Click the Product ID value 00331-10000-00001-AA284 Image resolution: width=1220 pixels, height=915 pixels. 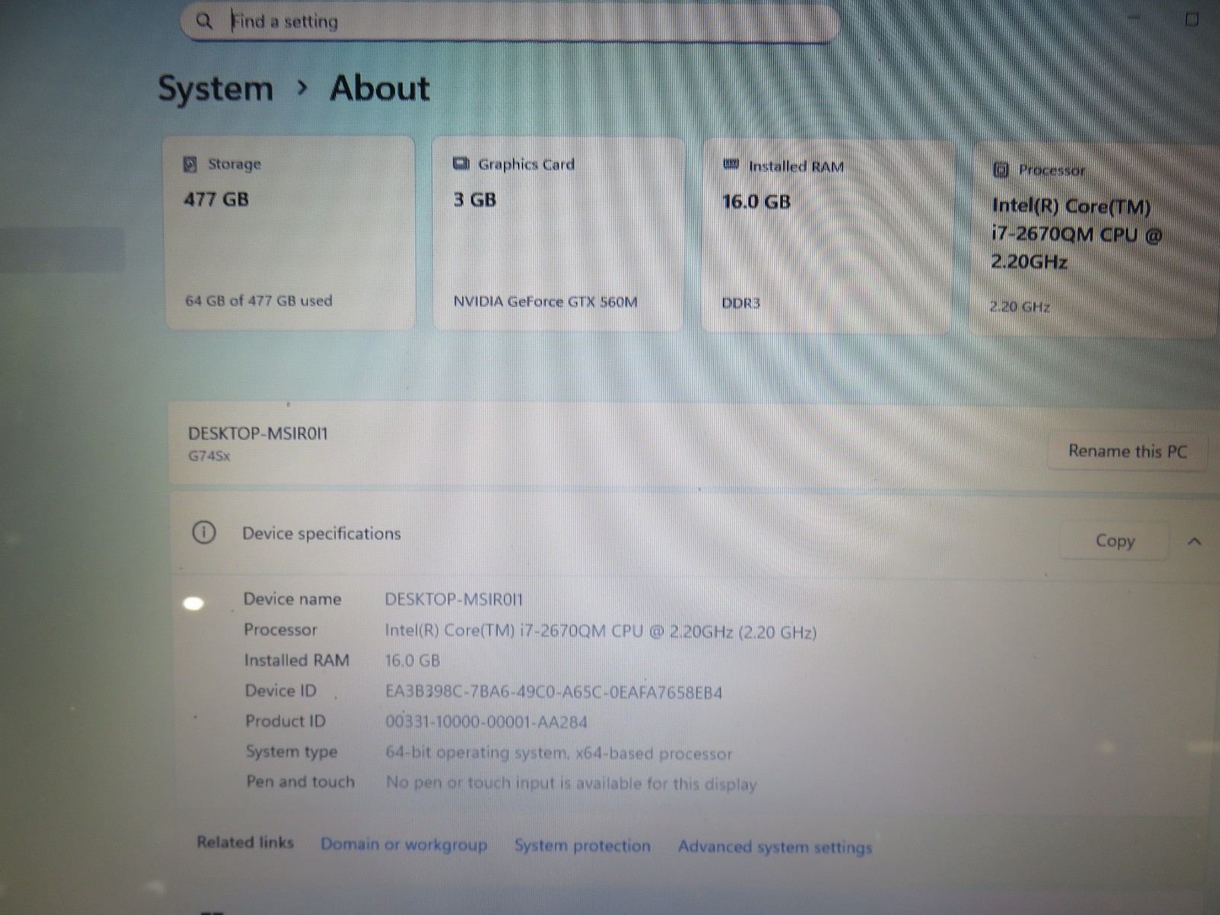pyautogui.click(x=486, y=722)
